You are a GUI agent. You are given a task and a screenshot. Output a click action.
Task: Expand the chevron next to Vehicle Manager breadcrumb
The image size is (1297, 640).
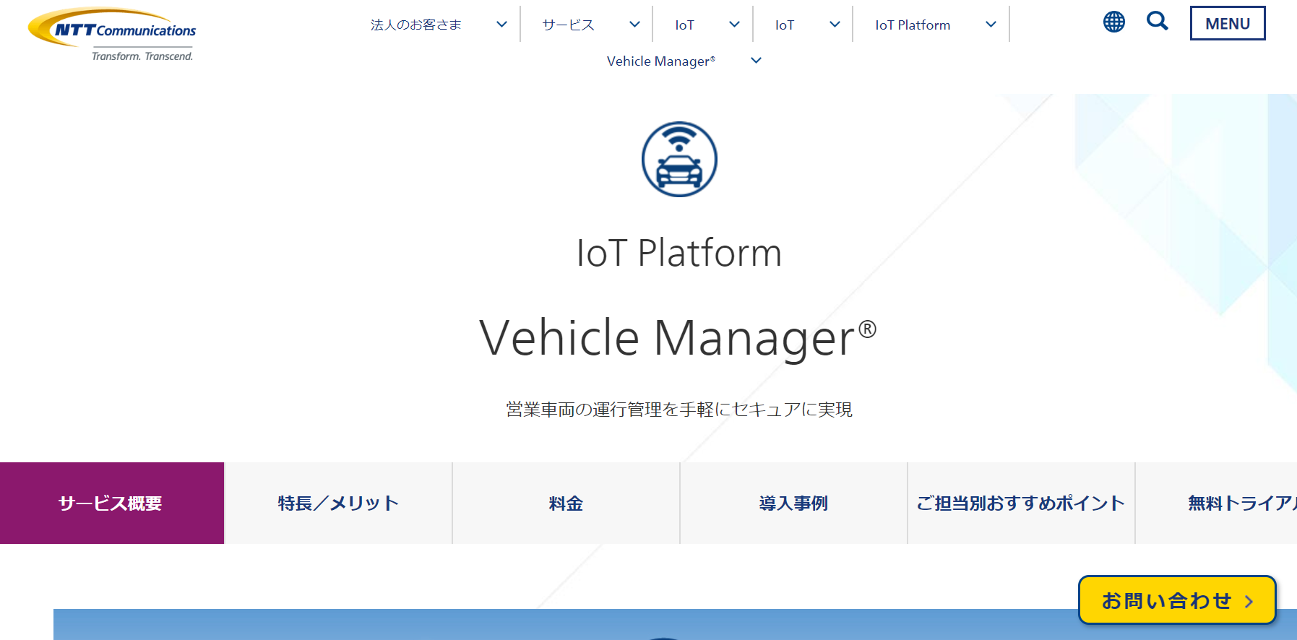coord(756,61)
